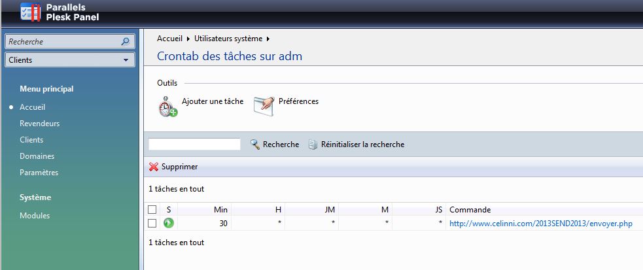The width and height of the screenshot is (643, 270).
Task: Click the magnifier icon beside Recherche button
Action: coord(255,144)
